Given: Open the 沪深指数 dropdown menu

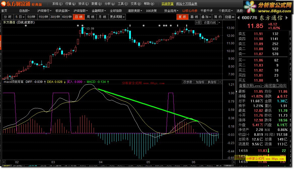Looking at the screenshot, I should [x=81, y=11].
